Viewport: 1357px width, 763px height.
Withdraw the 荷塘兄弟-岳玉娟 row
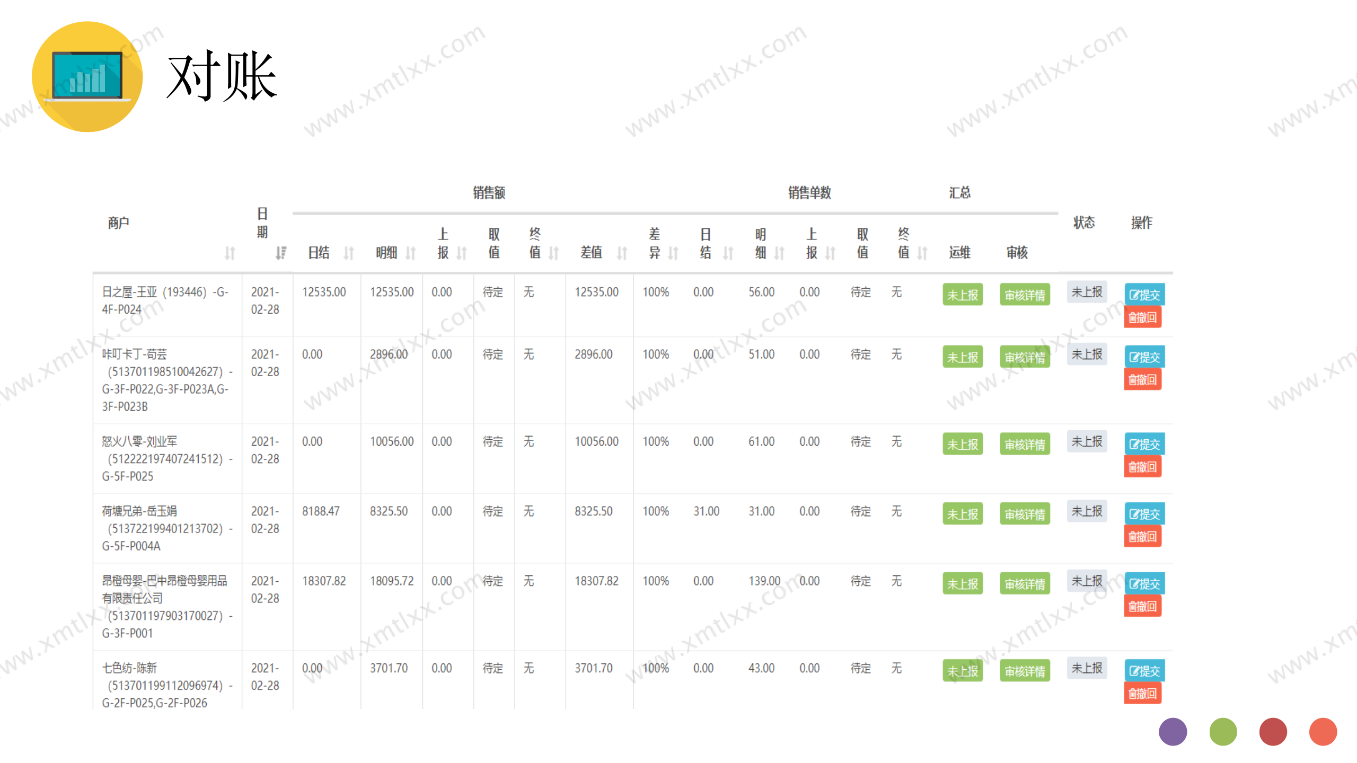pyautogui.click(x=1143, y=536)
